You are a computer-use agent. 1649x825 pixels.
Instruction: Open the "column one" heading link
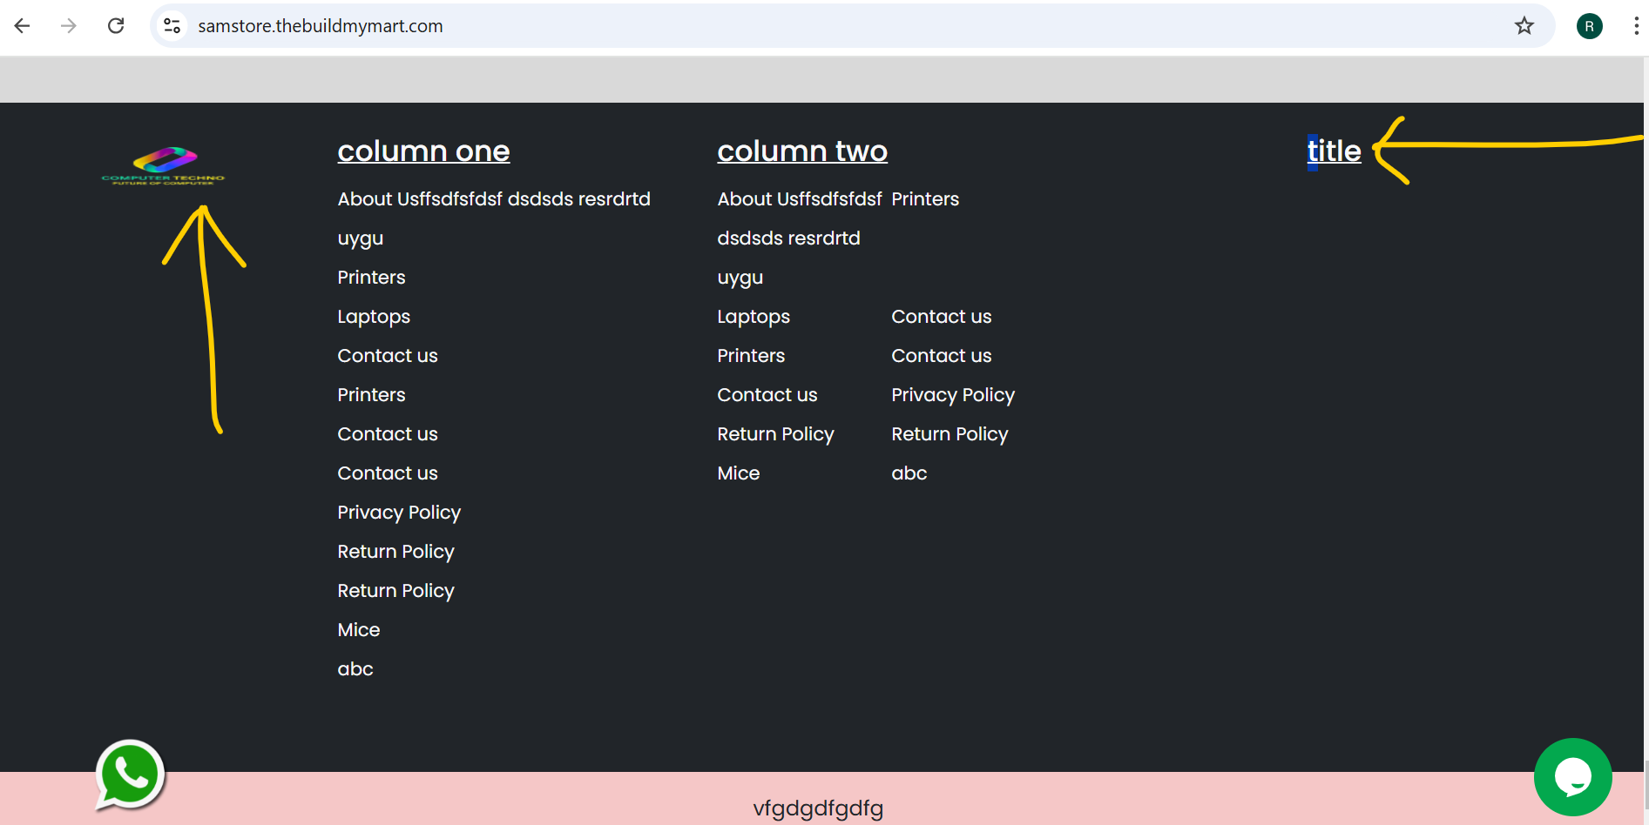point(423,151)
